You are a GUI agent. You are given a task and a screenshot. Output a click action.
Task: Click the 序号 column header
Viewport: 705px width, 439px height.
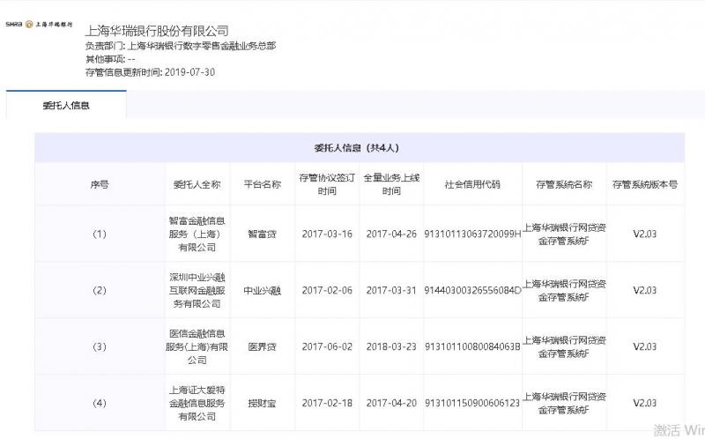coord(100,184)
